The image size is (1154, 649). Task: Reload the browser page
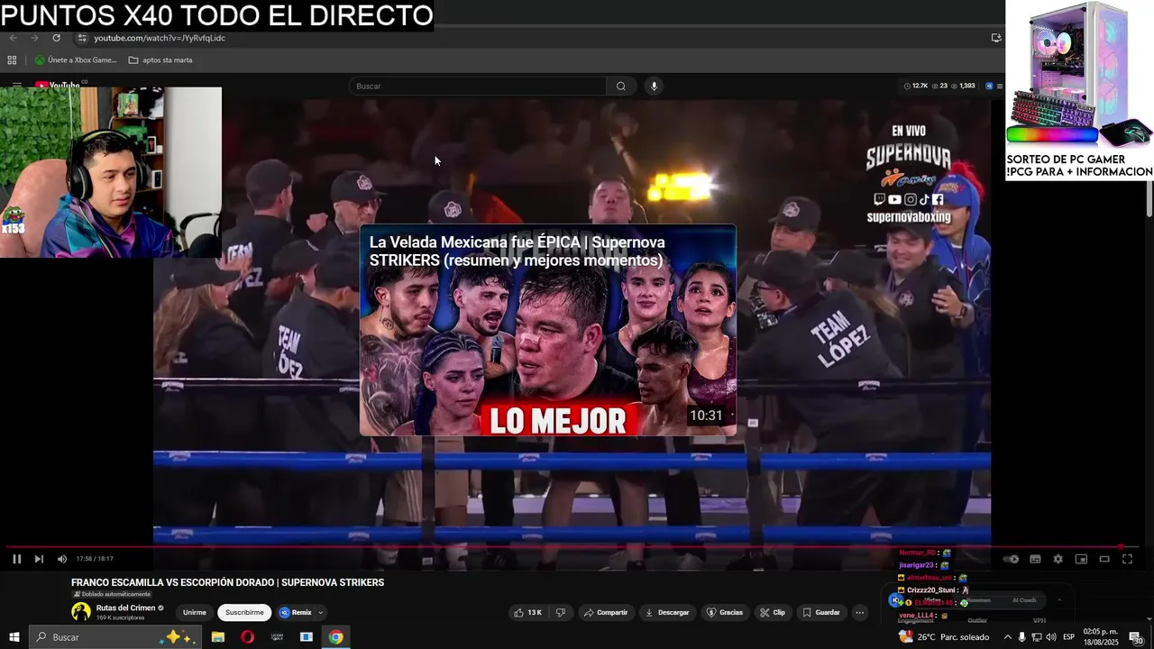tap(56, 38)
